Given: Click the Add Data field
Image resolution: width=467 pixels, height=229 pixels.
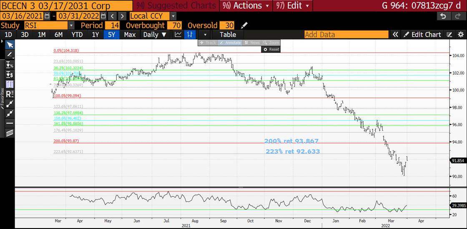Looking at the screenshot, I should click(x=346, y=35).
